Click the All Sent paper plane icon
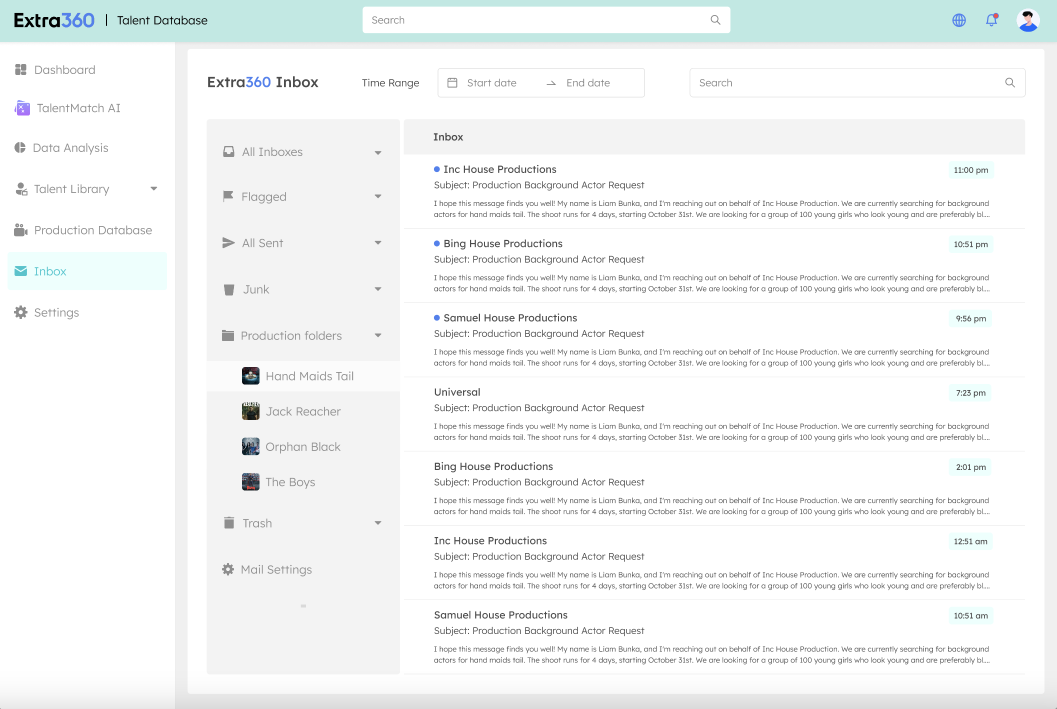Screen dimensions: 1057x709 coord(228,243)
